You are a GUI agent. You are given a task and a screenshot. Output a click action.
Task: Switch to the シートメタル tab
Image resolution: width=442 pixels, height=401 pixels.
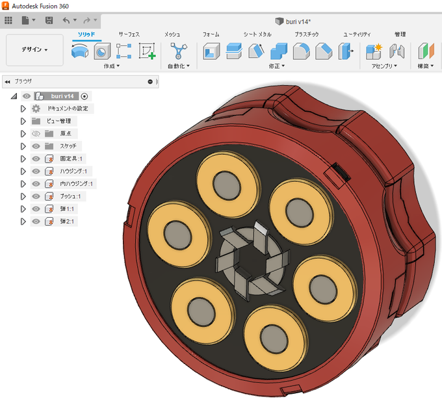(x=257, y=34)
